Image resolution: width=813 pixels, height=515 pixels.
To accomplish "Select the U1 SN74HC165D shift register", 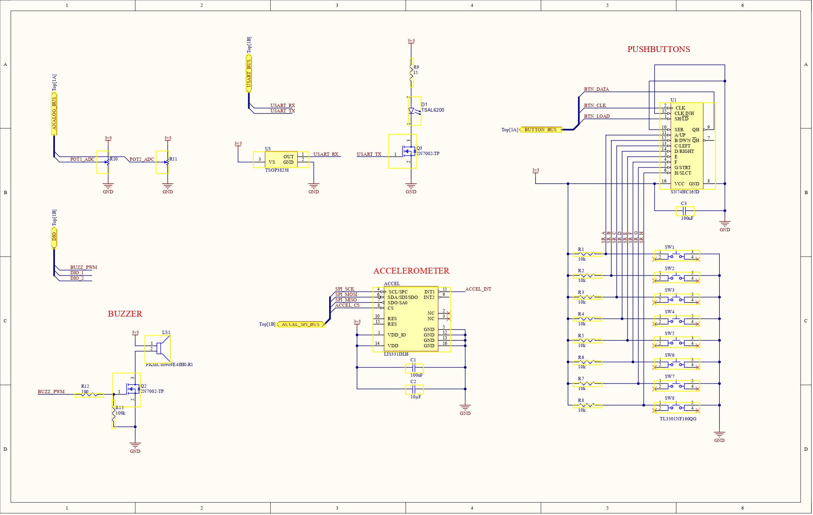I will click(688, 146).
